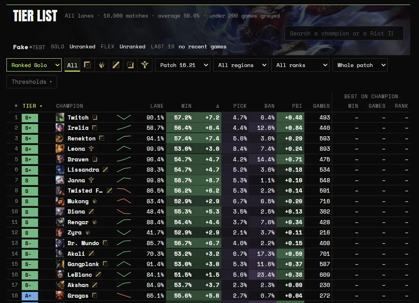The width and height of the screenshot is (419, 303).
Task: Click Janna champion portrait
Action: (x=60, y=180)
